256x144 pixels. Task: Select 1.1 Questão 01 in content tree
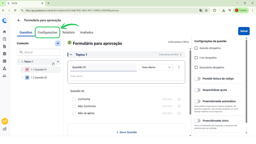[x=41, y=69]
